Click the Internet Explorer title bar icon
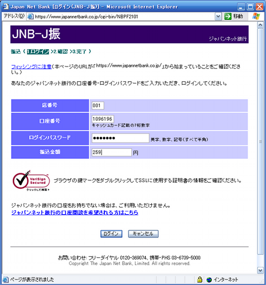The width and height of the screenshot is (266, 285). click(6, 7)
